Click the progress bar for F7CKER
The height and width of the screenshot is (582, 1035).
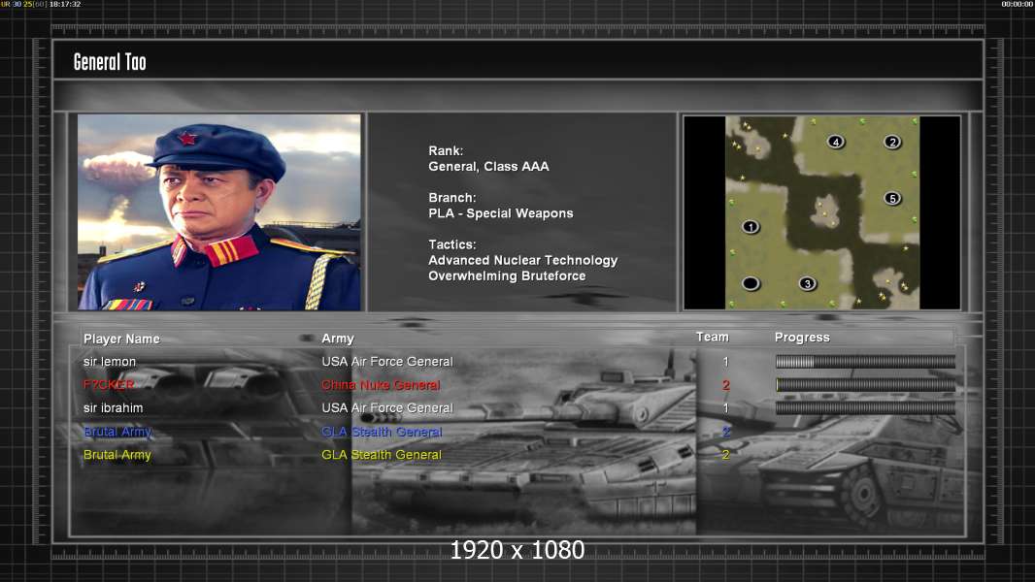coord(865,384)
